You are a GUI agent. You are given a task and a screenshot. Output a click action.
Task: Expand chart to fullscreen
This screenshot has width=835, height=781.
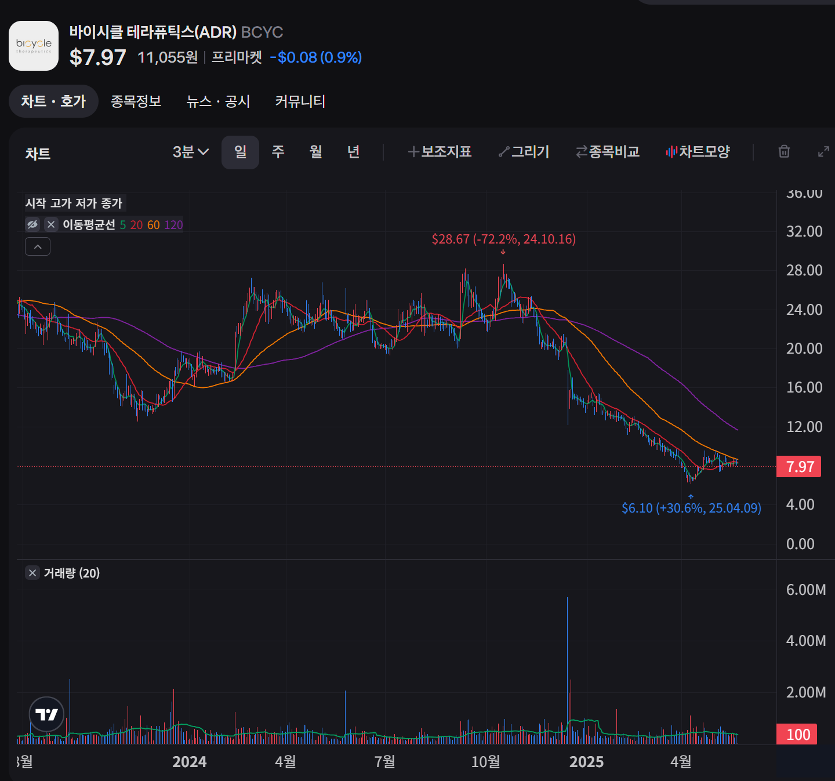[x=823, y=152]
